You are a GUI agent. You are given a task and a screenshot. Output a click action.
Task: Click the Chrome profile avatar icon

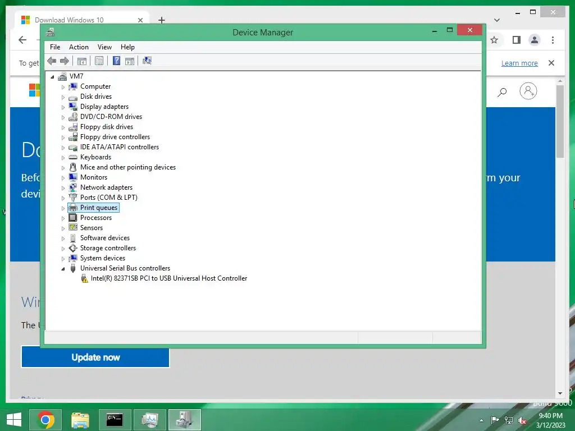point(535,40)
